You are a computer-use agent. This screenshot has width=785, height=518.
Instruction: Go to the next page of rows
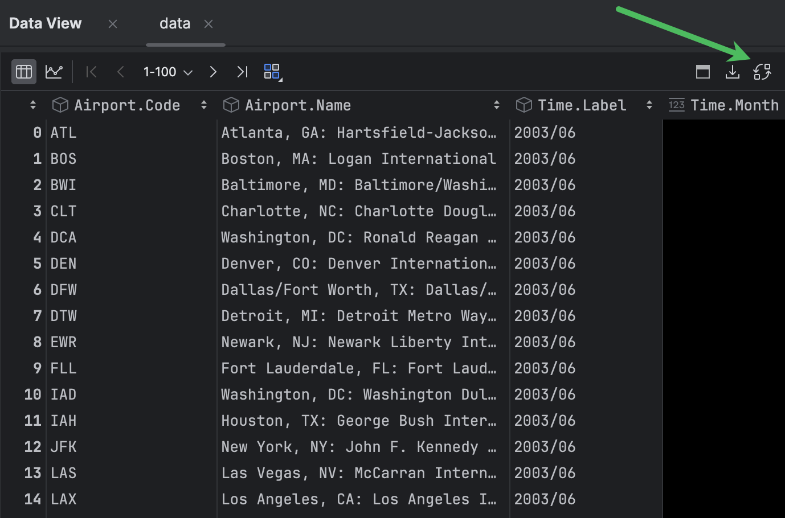212,71
